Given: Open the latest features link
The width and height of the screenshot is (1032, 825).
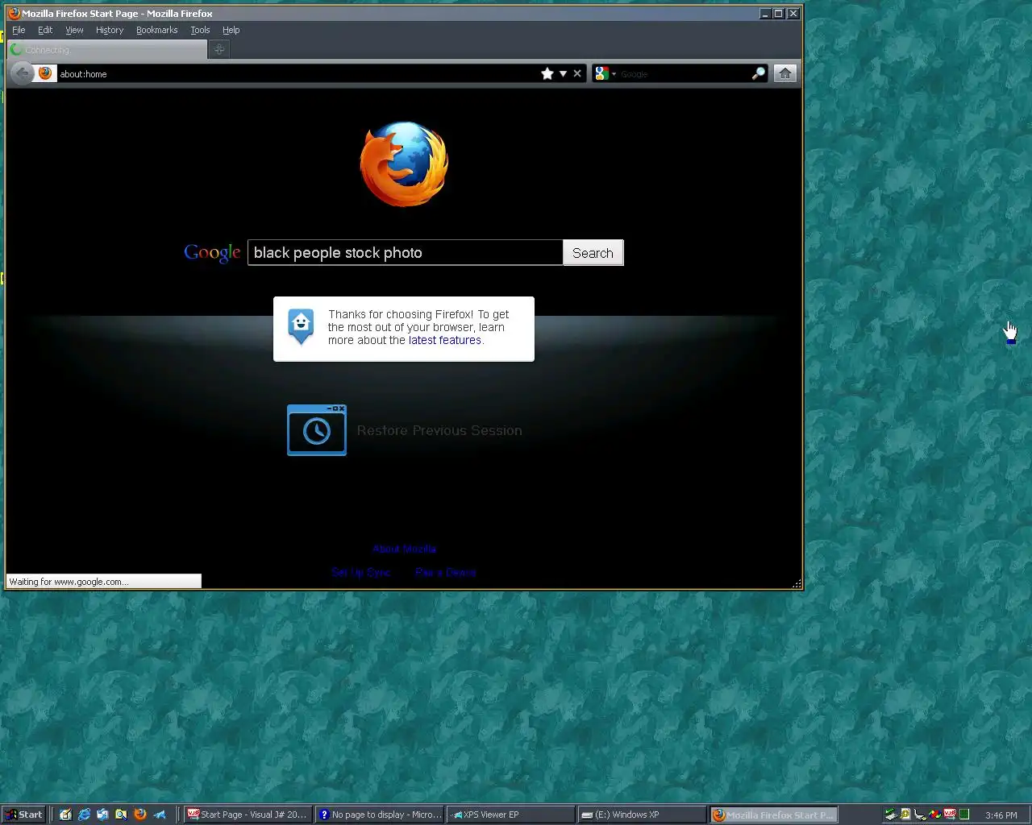Looking at the screenshot, I should coord(444,340).
